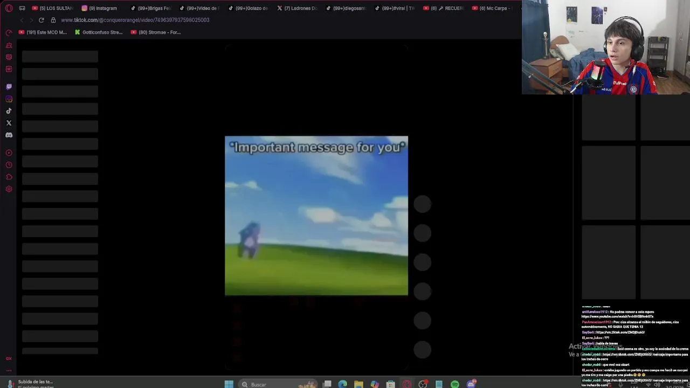The image size is (690, 388).
Task: Open the Goticonfuso Stre... bookmark
Action: pos(99,32)
